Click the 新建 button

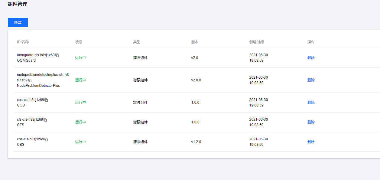[18, 22]
